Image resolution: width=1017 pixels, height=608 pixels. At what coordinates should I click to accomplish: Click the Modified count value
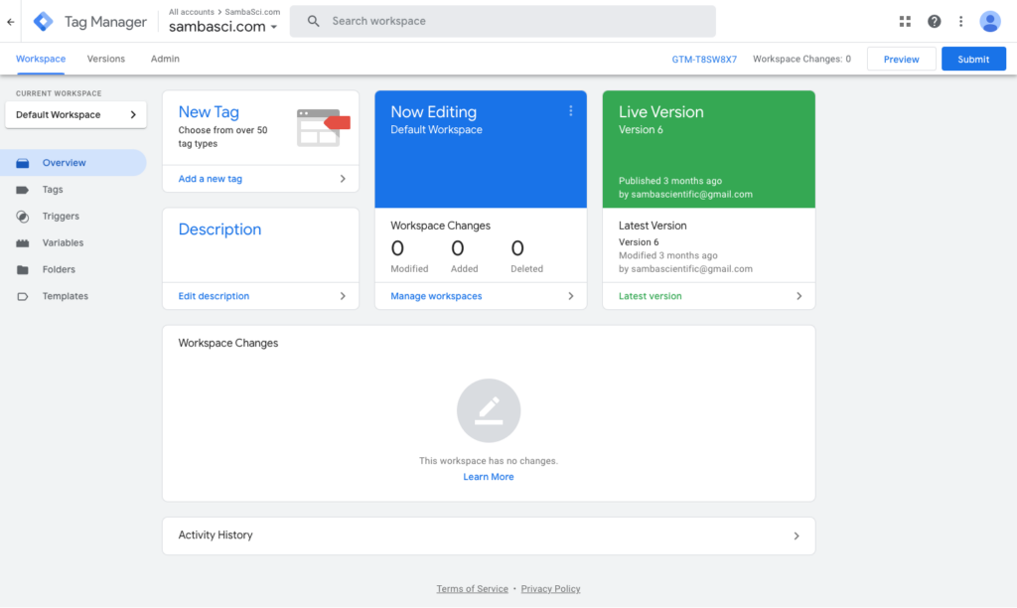(x=397, y=248)
